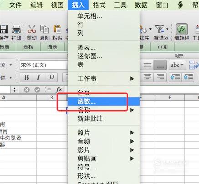Open the script menu icon in menu bar
This screenshot has width=199, height=184.
[180, 5]
